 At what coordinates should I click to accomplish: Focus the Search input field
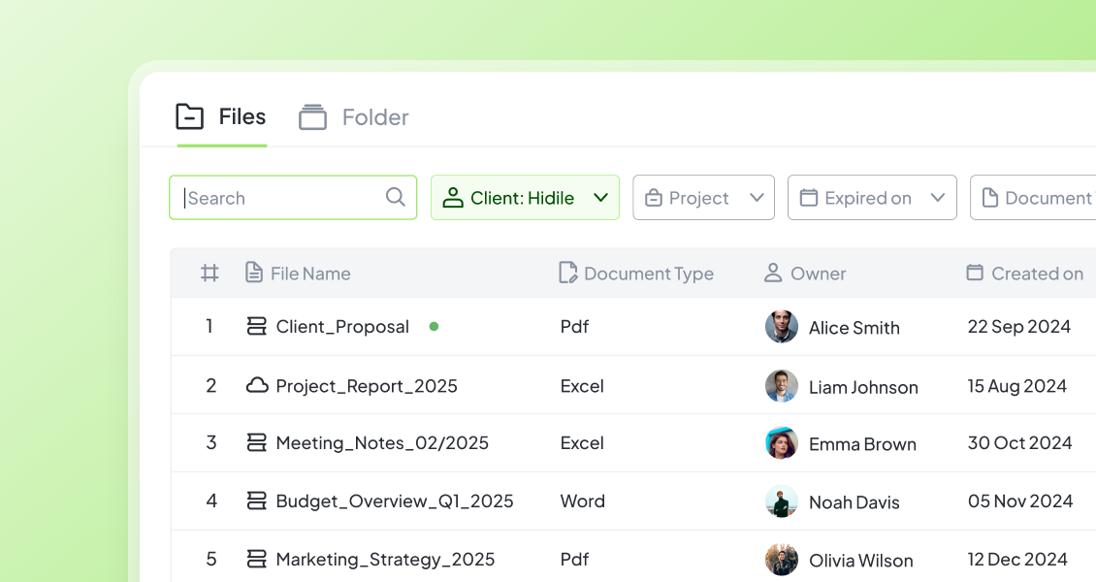(x=293, y=198)
